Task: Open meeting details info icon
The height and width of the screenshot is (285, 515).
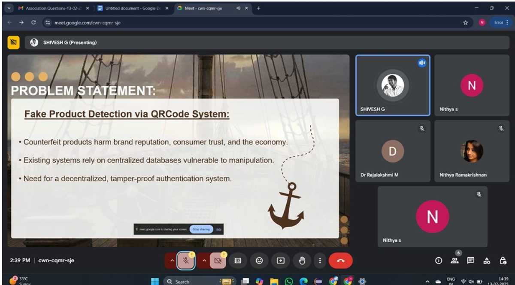Action: (x=439, y=261)
